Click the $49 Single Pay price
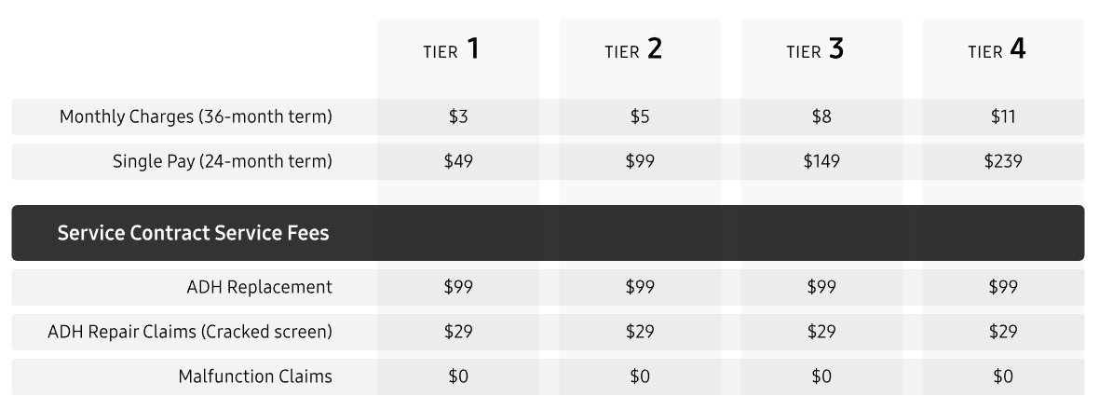The height and width of the screenshot is (410, 1099). (458, 161)
